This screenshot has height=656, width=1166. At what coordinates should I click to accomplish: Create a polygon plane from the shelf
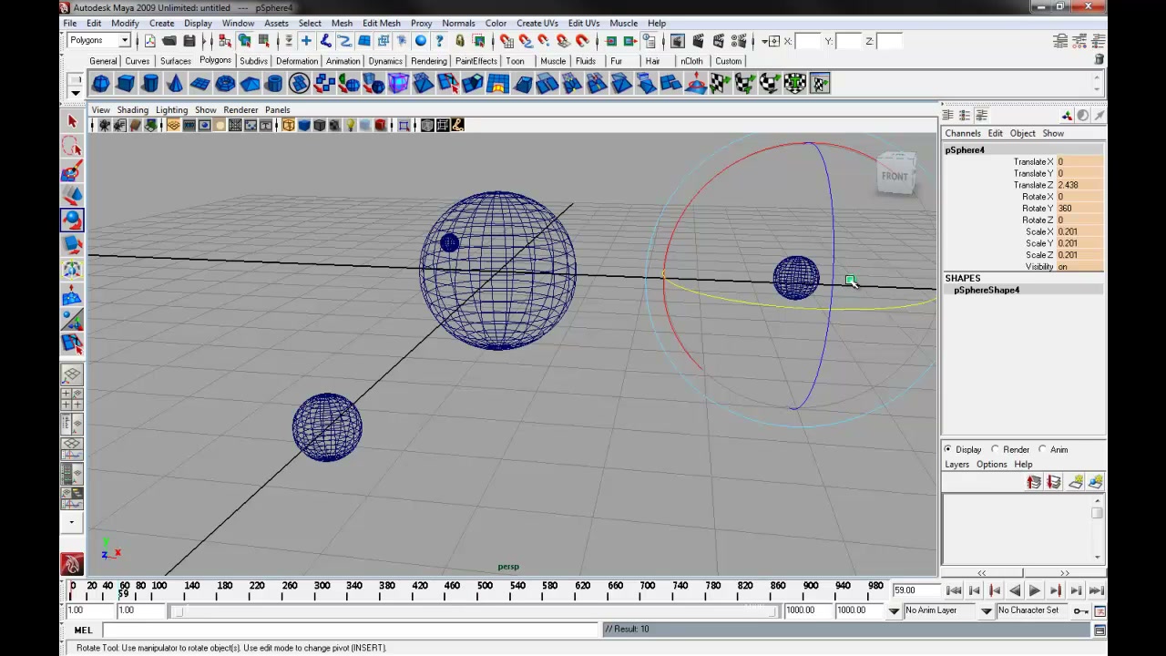200,84
